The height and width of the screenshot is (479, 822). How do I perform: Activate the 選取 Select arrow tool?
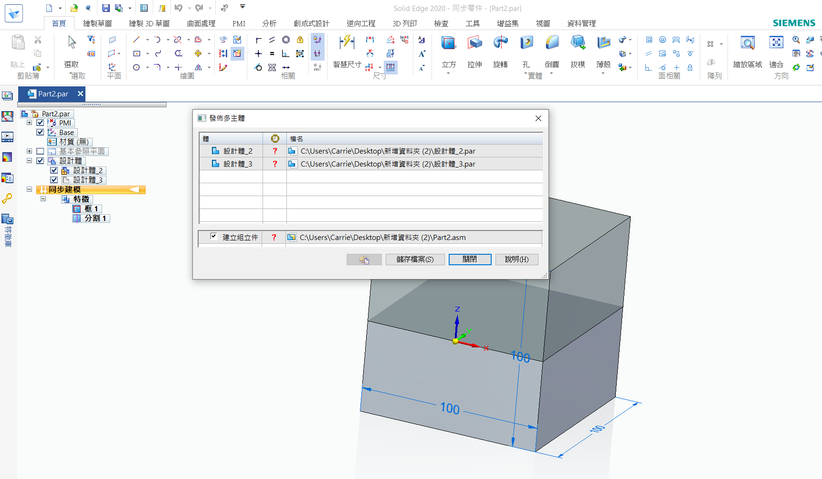click(x=72, y=42)
